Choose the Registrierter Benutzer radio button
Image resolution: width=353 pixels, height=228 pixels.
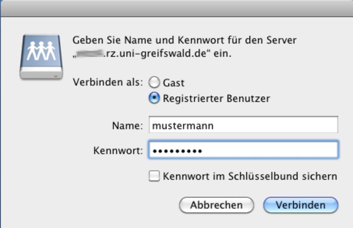click(154, 98)
